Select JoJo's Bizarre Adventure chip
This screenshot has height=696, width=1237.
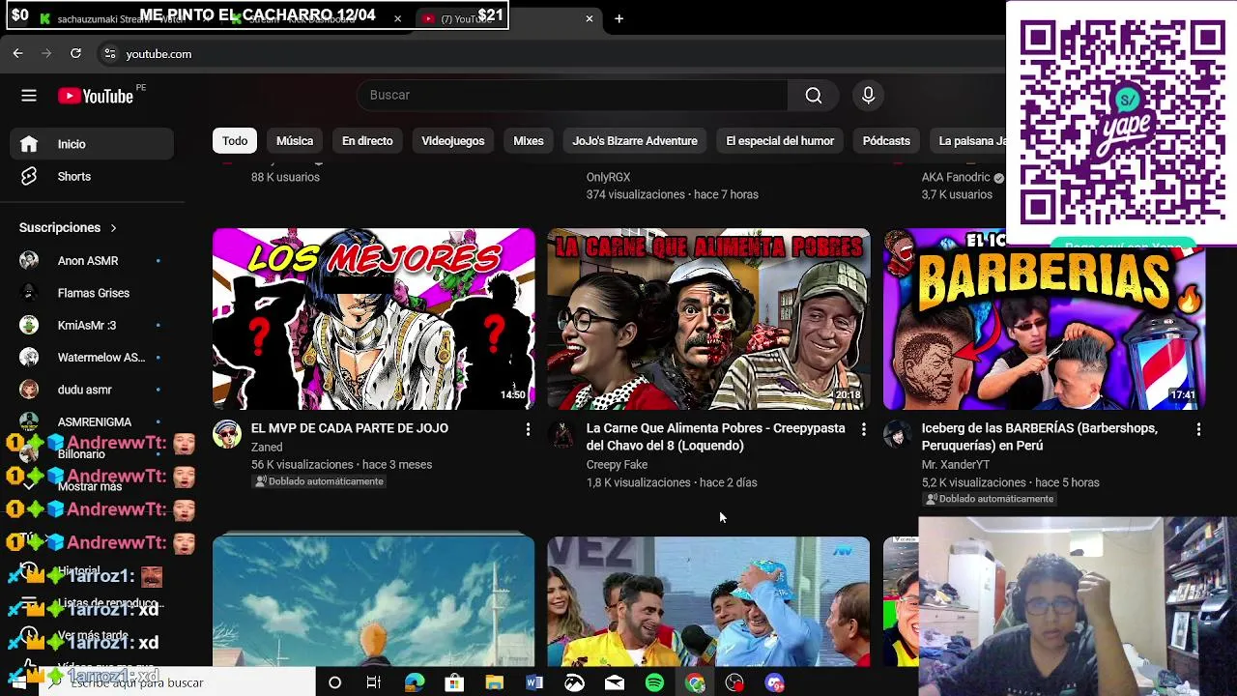click(635, 141)
